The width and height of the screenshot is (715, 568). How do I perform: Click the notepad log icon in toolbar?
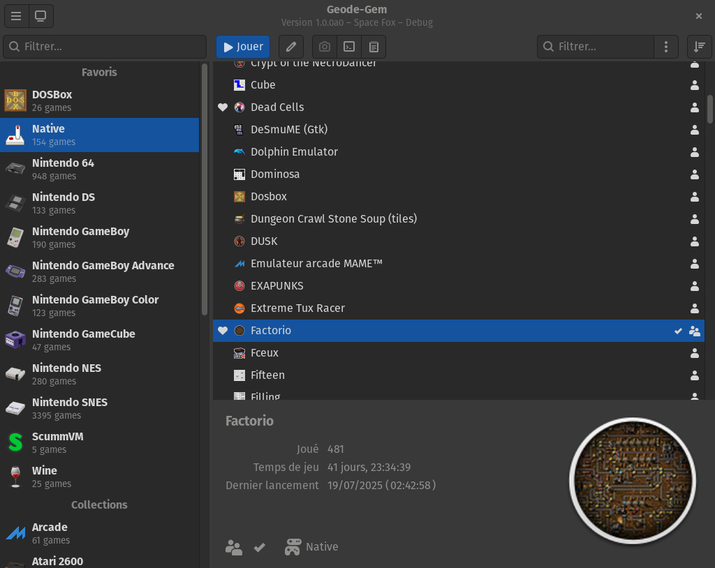tap(374, 47)
